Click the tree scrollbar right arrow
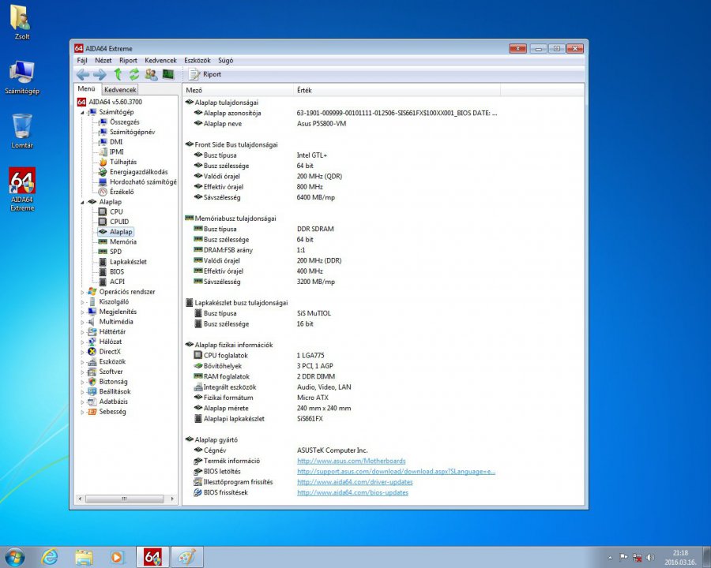Image resolution: width=711 pixels, height=568 pixels. (172, 499)
